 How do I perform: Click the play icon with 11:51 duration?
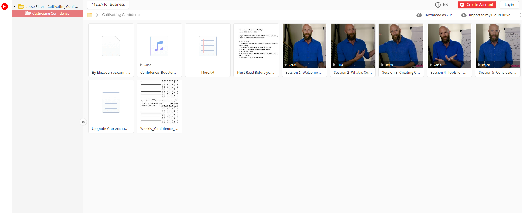point(334,65)
